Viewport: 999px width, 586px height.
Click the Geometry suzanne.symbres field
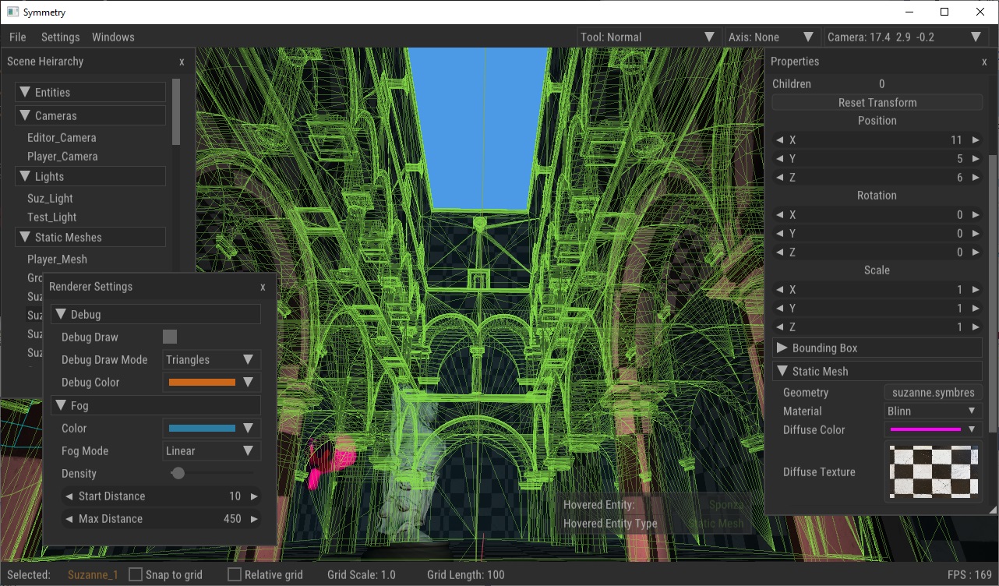[934, 392]
